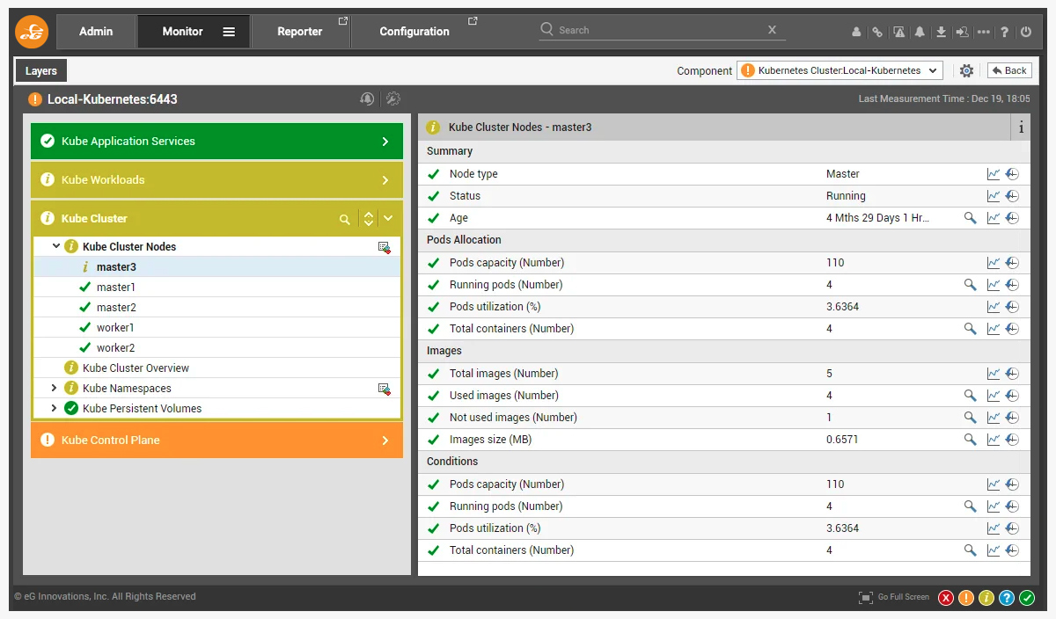Open the Monitor hamburger menu

click(x=229, y=32)
